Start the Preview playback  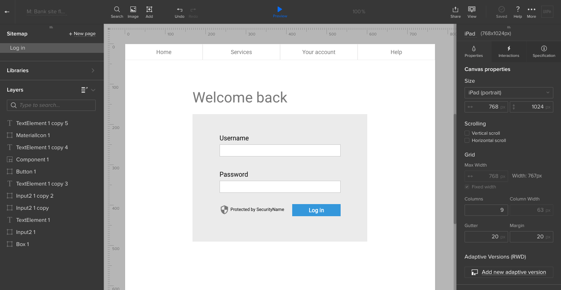click(x=280, y=12)
